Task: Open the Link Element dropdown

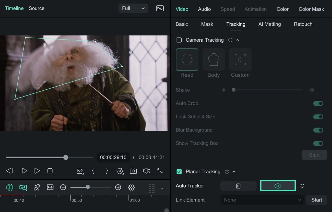Action: 262,200
